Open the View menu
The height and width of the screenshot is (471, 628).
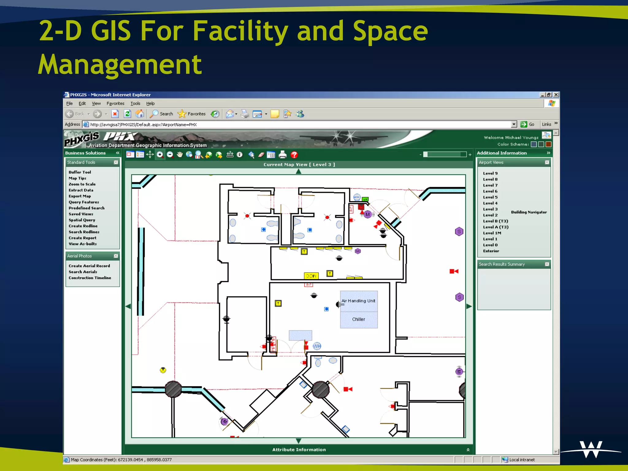click(x=96, y=103)
